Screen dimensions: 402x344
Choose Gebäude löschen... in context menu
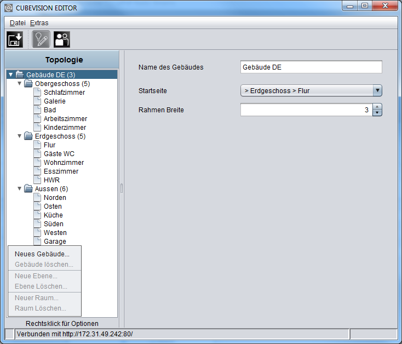click(44, 264)
